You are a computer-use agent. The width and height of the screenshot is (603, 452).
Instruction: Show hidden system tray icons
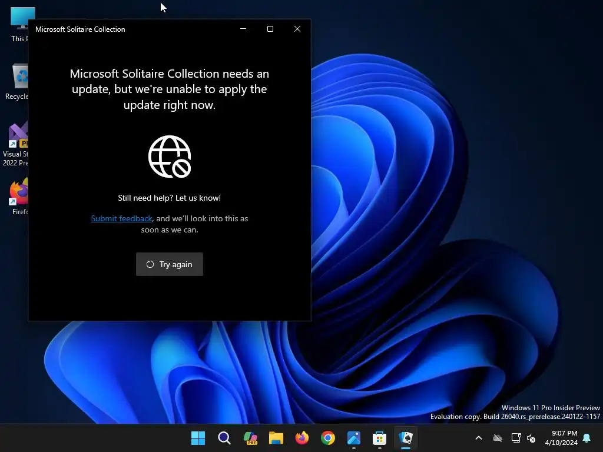click(x=479, y=438)
